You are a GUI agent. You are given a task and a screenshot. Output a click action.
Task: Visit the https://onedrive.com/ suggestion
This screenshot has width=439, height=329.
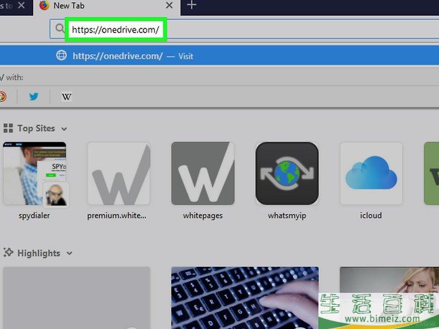pyautogui.click(x=219, y=55)
